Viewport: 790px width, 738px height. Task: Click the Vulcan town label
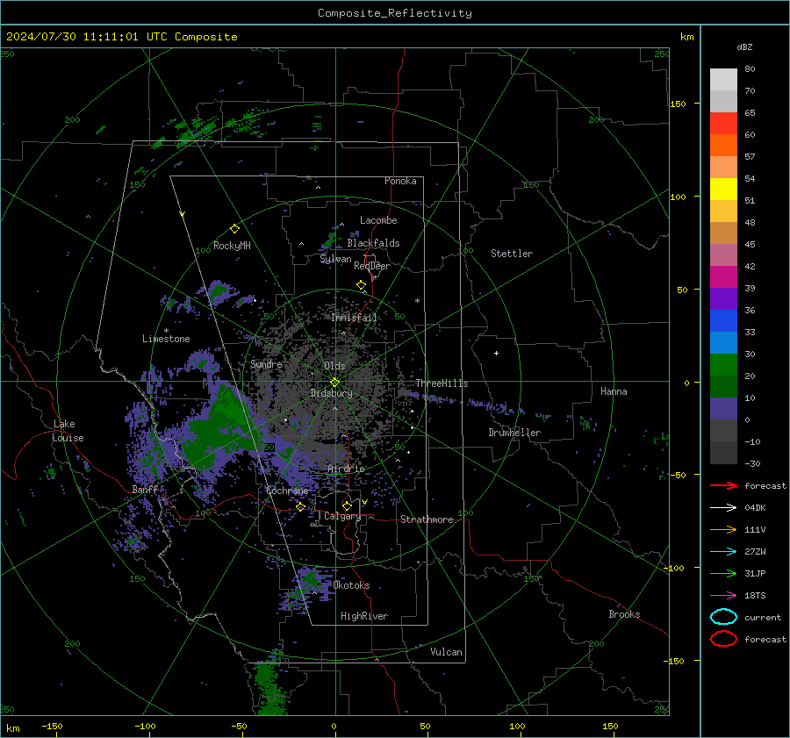[446, 652]
